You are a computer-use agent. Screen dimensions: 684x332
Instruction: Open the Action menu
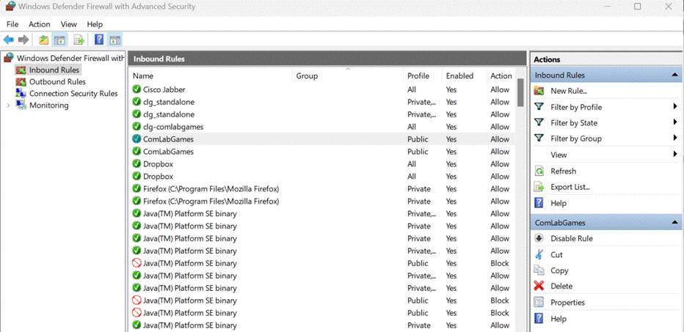point(39,24)
